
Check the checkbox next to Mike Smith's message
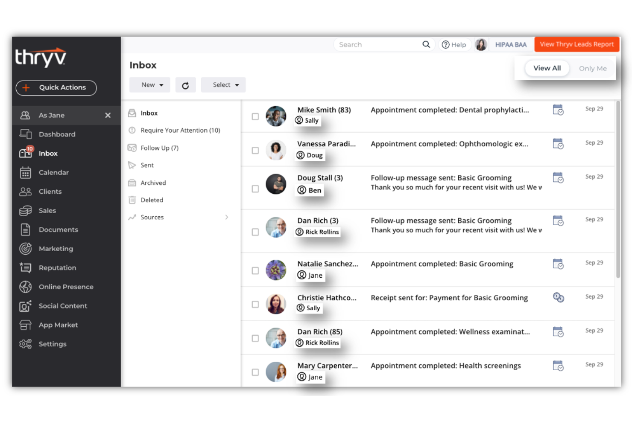point(255,116)
